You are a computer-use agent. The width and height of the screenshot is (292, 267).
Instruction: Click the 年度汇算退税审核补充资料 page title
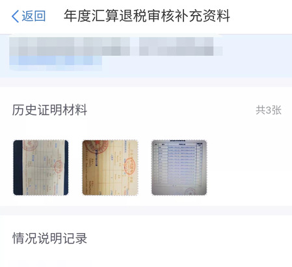(147, 16)
